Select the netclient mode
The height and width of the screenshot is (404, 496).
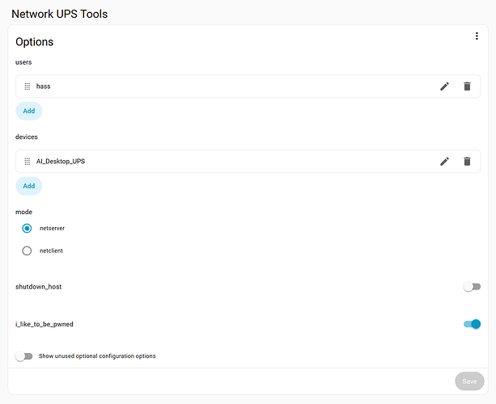[x=28, y=251]
